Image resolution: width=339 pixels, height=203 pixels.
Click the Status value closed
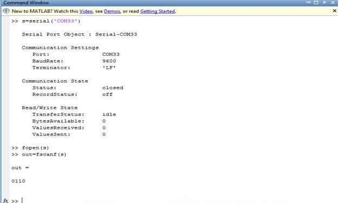(113, 88)
